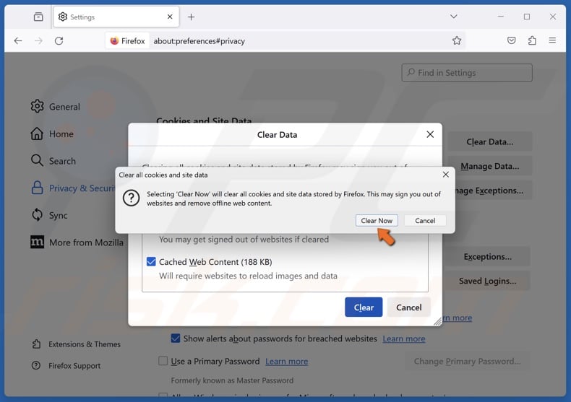Select Privacy & Security category

(x=73, y=188)
